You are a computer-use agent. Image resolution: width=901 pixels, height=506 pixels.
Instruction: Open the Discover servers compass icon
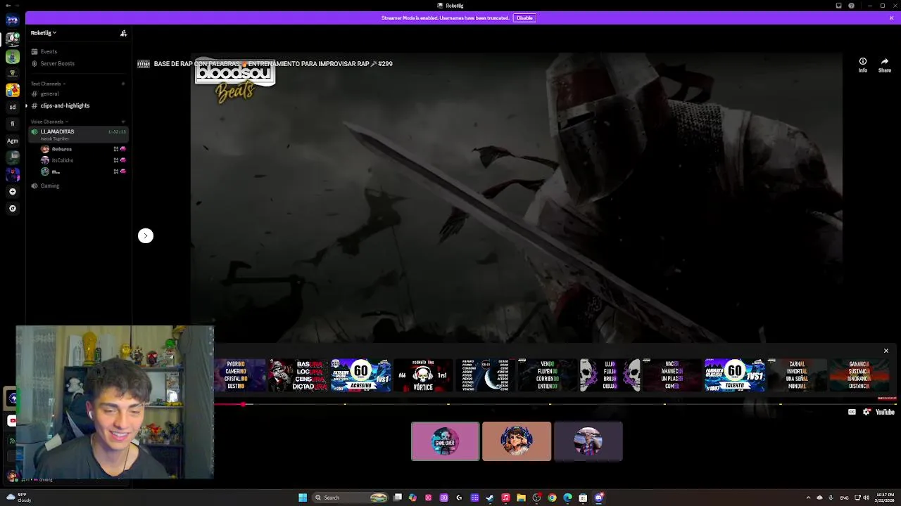13,208
